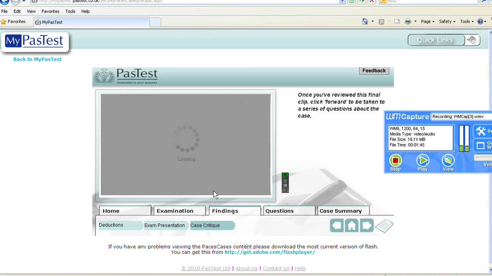Open the browser File menu

tap(4, 11)
